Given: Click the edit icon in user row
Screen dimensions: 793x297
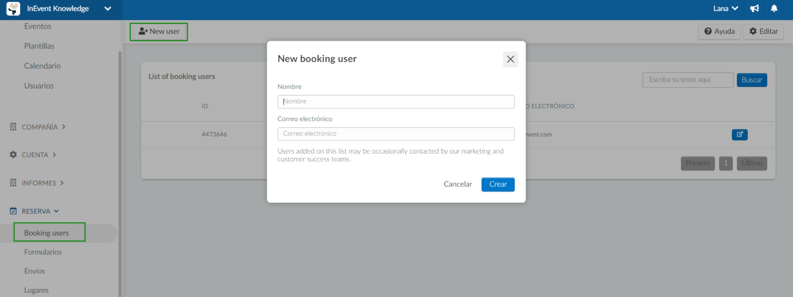Looking at the screenshot, I should pos(740,135).
